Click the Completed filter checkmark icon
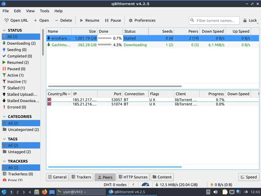261x196 pixels. (4, 56)
